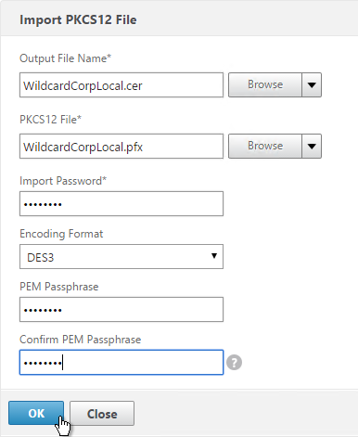Confirm the import with OK
This screenshot has height=437, width=358.
click(36, 413)
